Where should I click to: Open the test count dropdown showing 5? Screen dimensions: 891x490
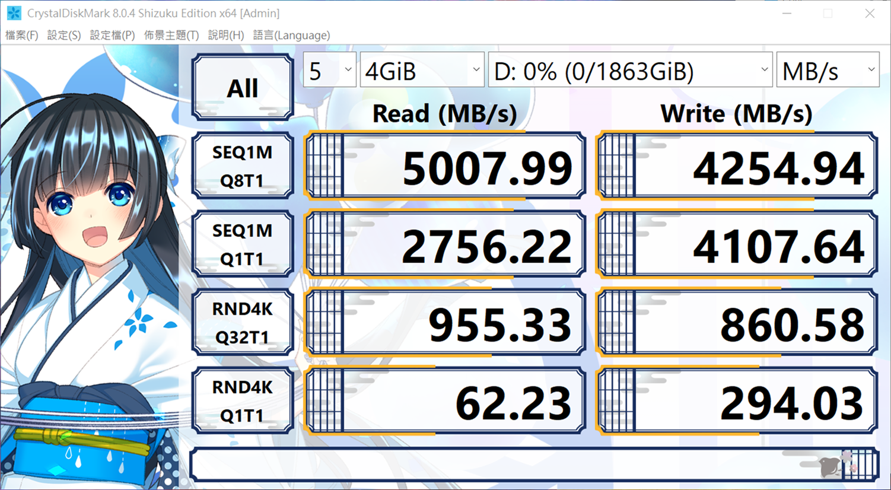point(329,71)
